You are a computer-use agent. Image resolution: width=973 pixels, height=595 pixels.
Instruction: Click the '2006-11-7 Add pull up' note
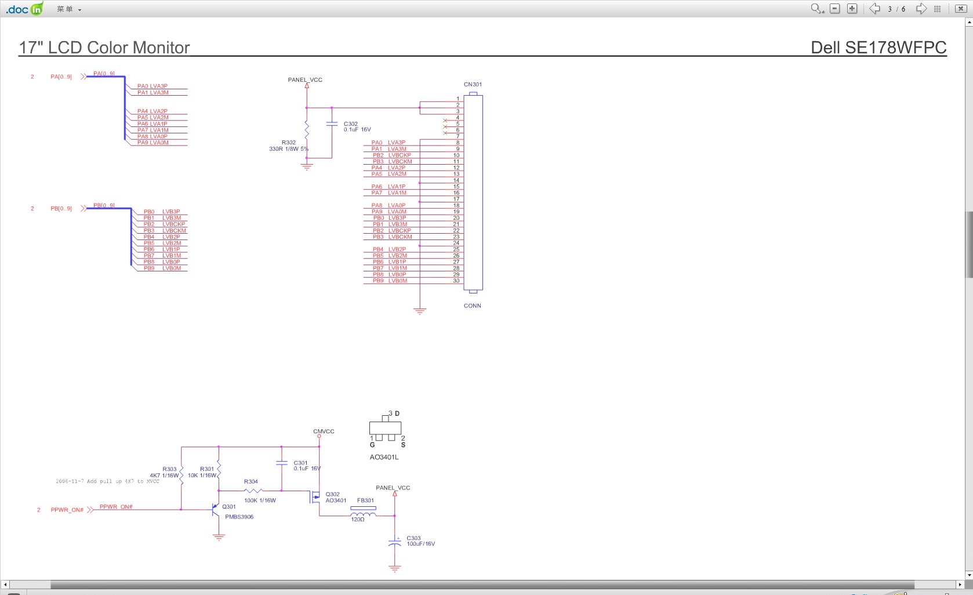click(x=107, y=481)
